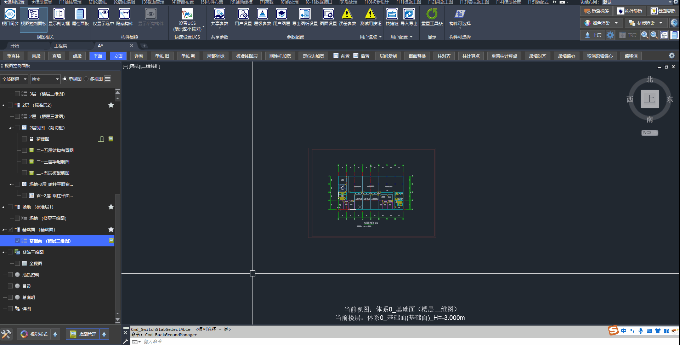Click the 视口同步 viewport sync icon
Viewport: 680px width, 345px height.
10,14
